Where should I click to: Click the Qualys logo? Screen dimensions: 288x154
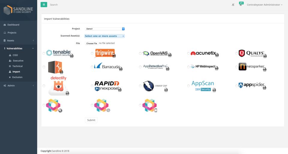pyautogui.click(x=253, y=54)
